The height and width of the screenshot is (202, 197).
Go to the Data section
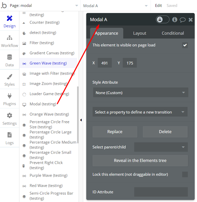pyautogui.click(x=9, y=60)
